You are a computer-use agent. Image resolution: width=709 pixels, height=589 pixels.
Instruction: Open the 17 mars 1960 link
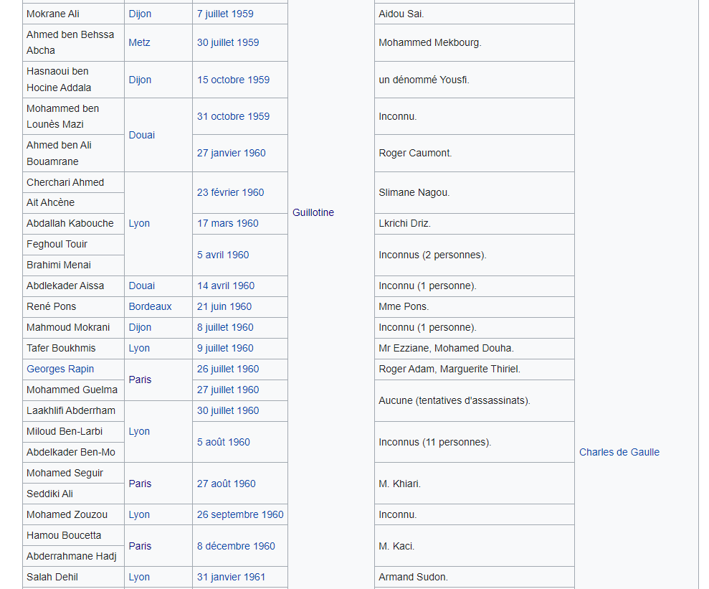(227, 223)
